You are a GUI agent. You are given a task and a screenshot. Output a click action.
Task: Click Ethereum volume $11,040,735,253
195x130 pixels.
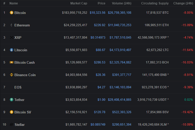click(120, 25)
